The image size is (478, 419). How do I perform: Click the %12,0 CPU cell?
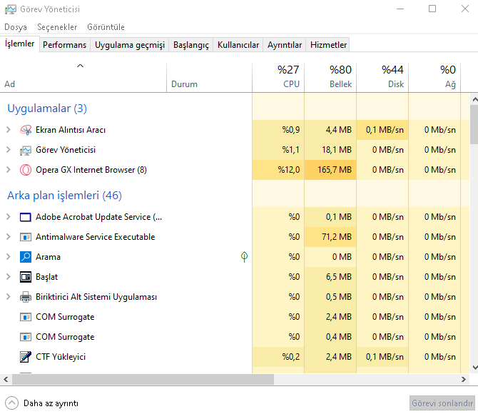tap(278, 170)
